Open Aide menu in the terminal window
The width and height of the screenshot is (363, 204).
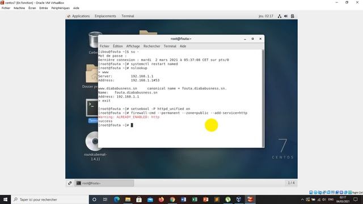pos(183,46)
